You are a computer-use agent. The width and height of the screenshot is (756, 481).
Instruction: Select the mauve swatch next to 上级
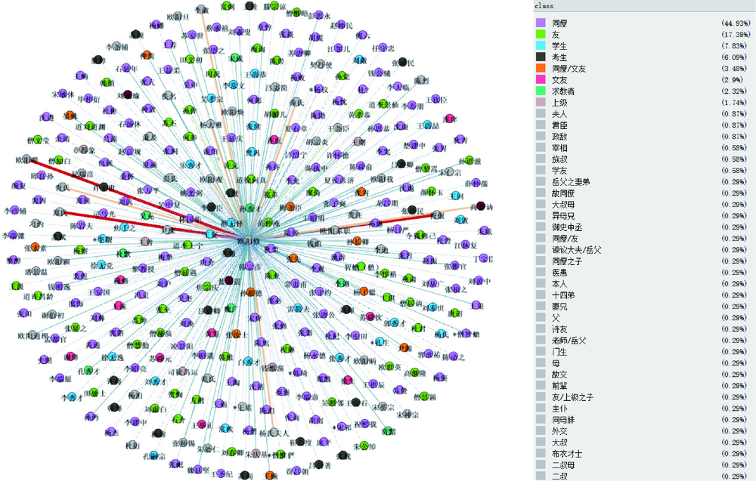[541, 102]
